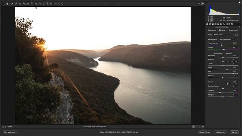242x136 pixels.
Task: Open the Calibration panel tab
Action: coord(227,24)
